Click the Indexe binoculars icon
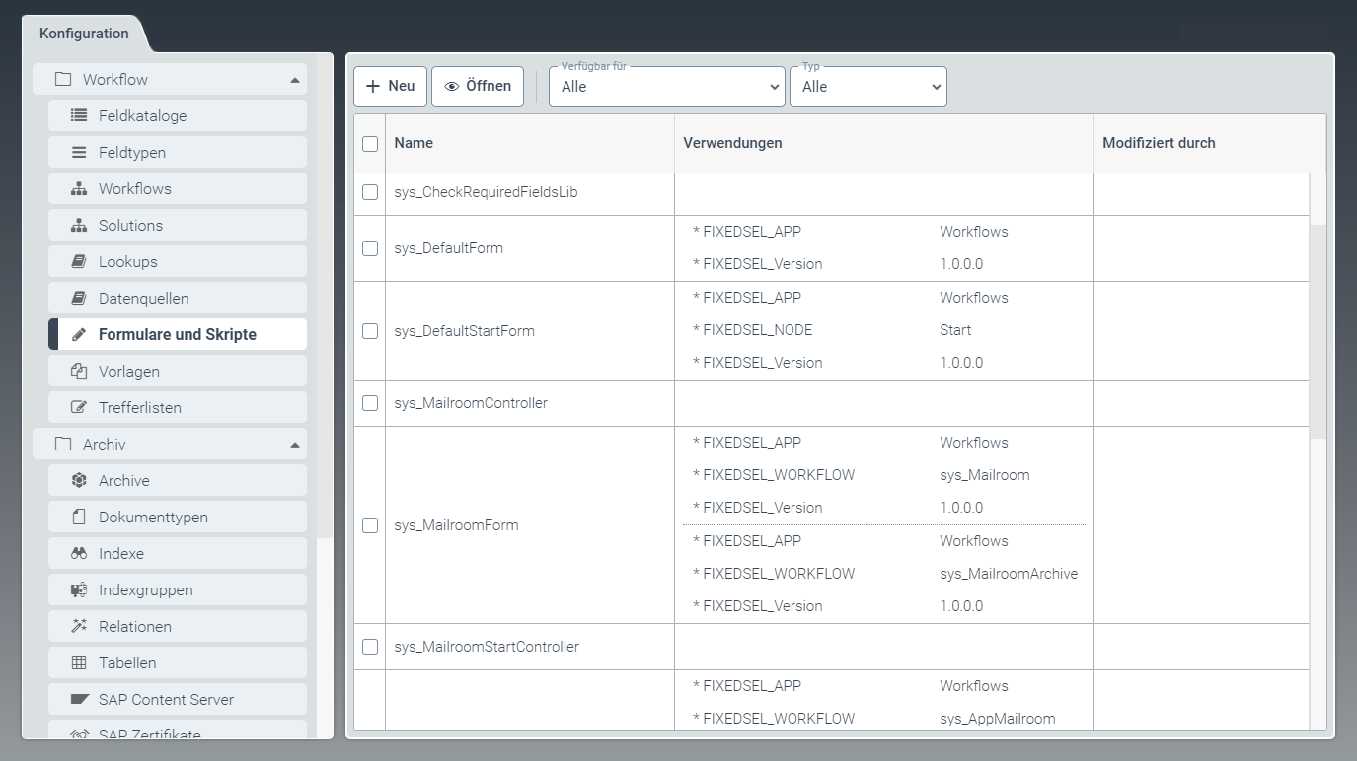The image size is (1357, 761). 79,553
